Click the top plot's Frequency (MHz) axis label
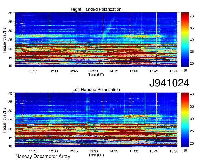197x160 pixels. (4, 40)
